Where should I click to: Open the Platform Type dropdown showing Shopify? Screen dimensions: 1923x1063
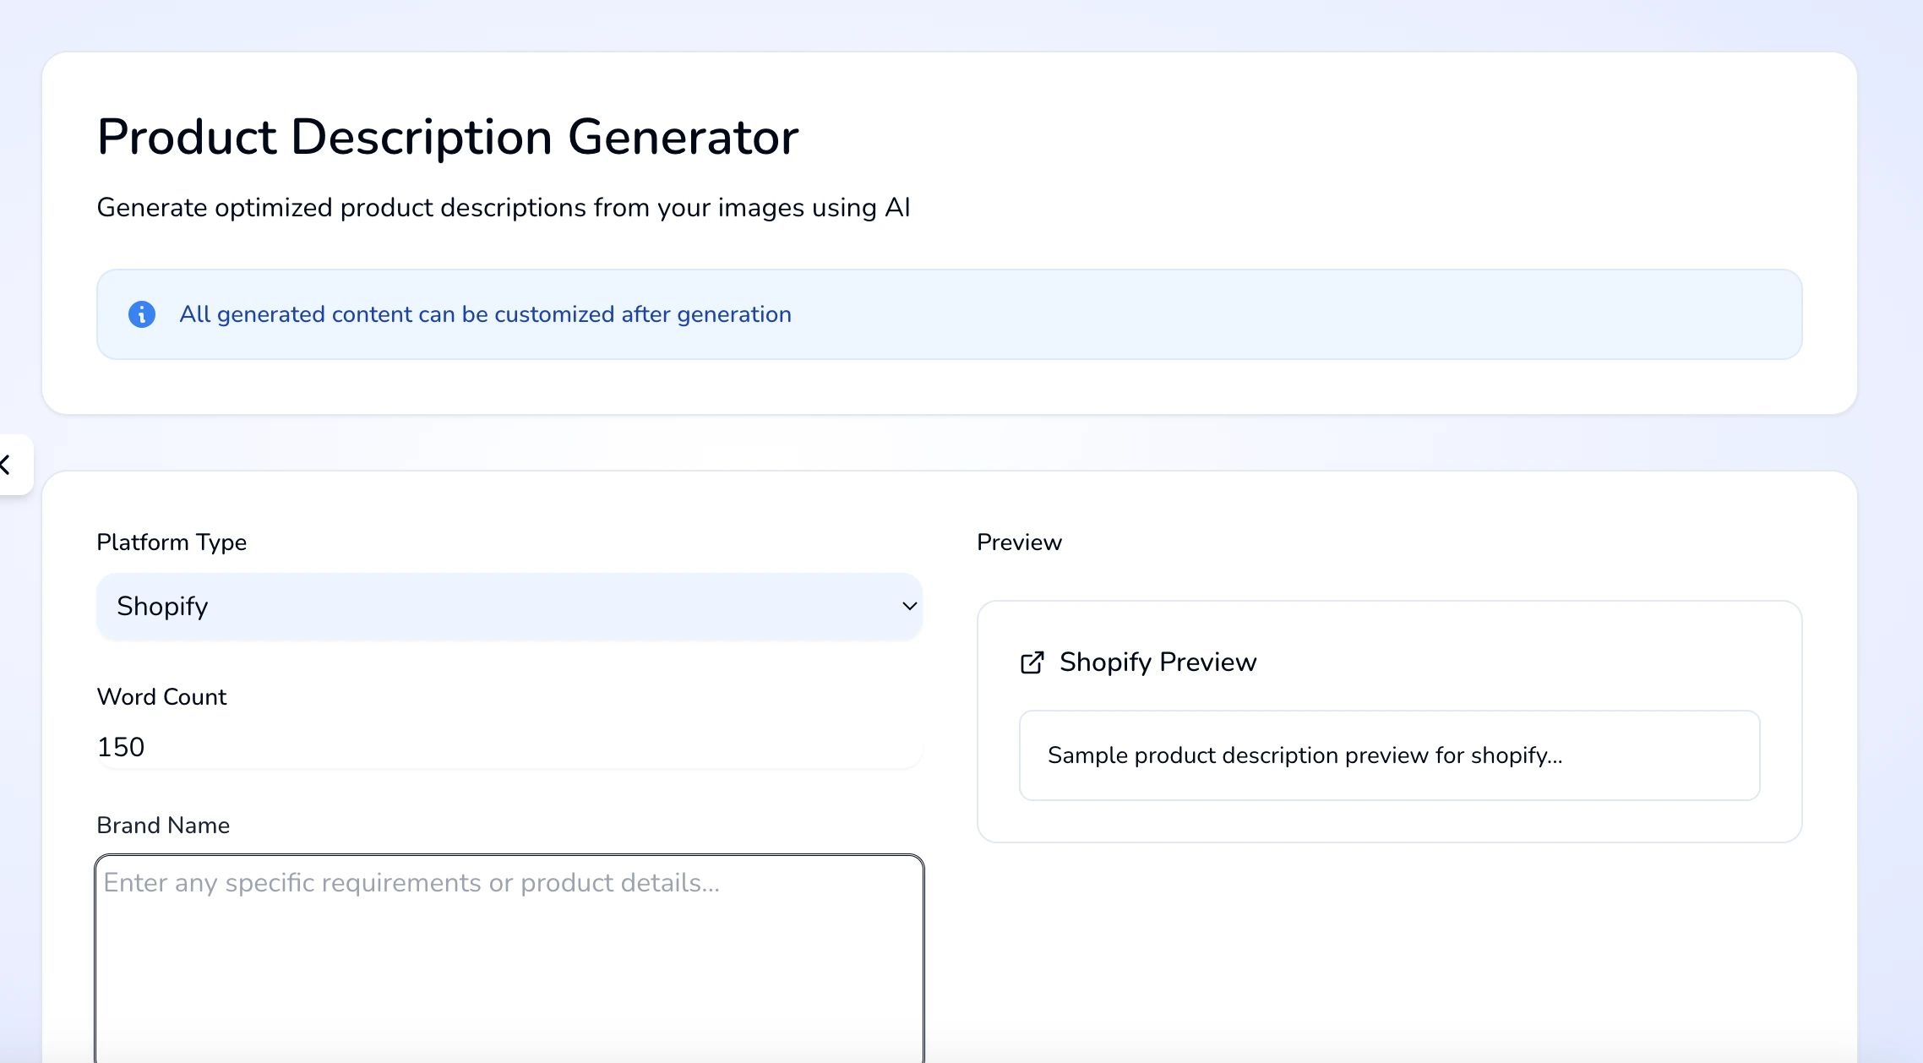[509, 606]
